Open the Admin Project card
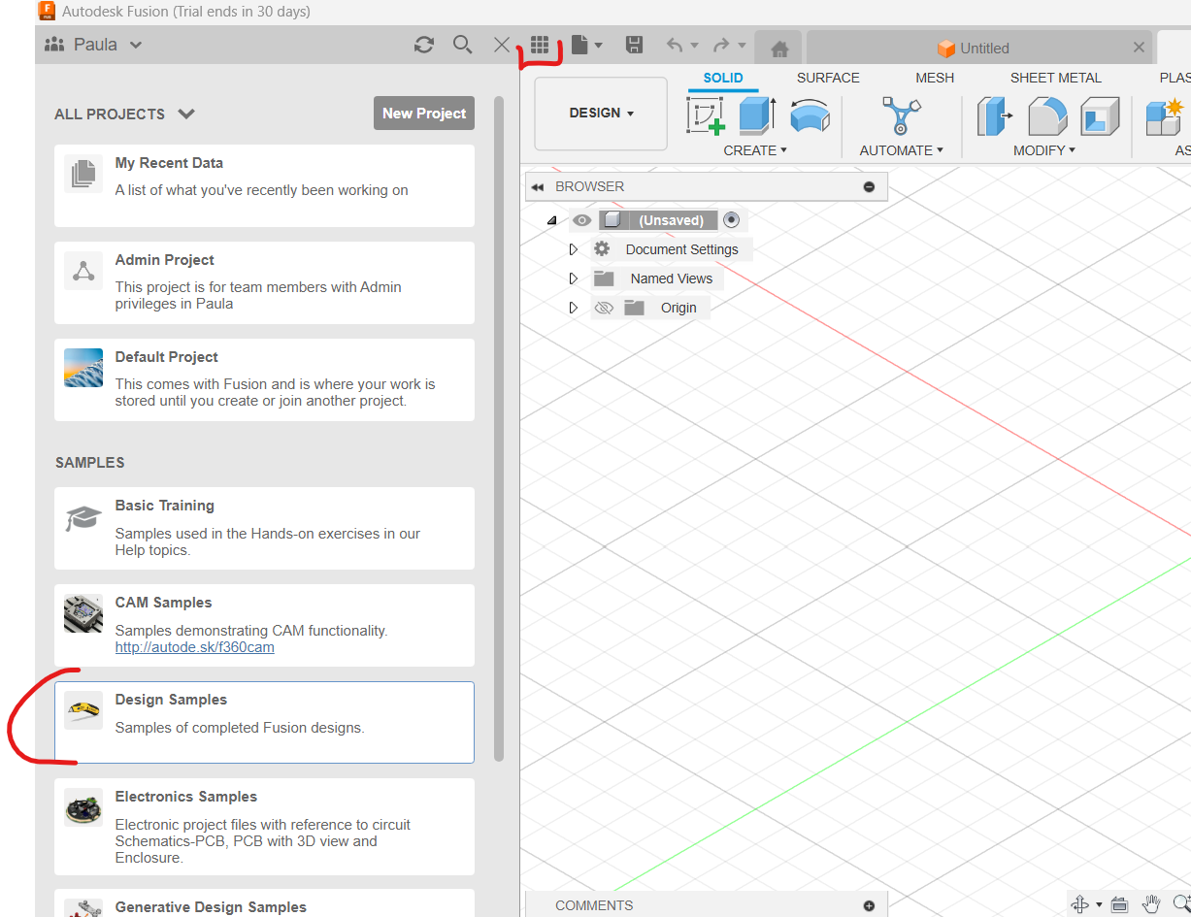Image resolution: width=1191 pixels, height=917 pixels. pos(264,282)
